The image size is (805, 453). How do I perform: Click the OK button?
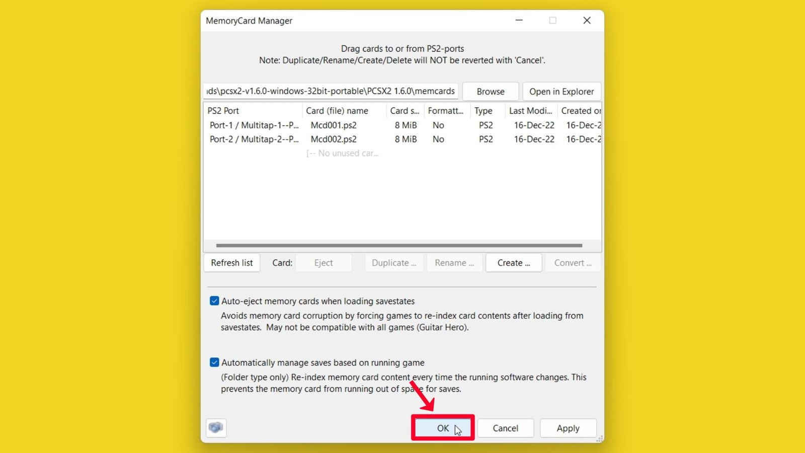tap(443, 428)
